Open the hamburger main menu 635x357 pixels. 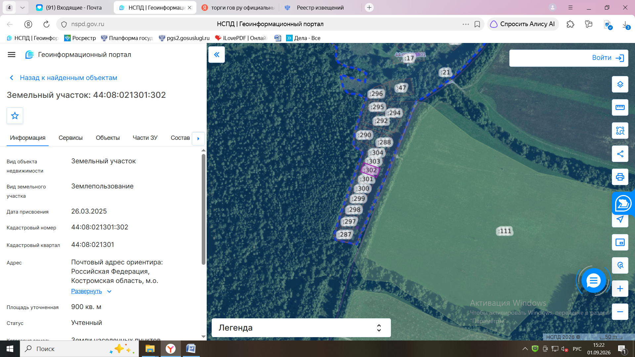coord(12,55)
